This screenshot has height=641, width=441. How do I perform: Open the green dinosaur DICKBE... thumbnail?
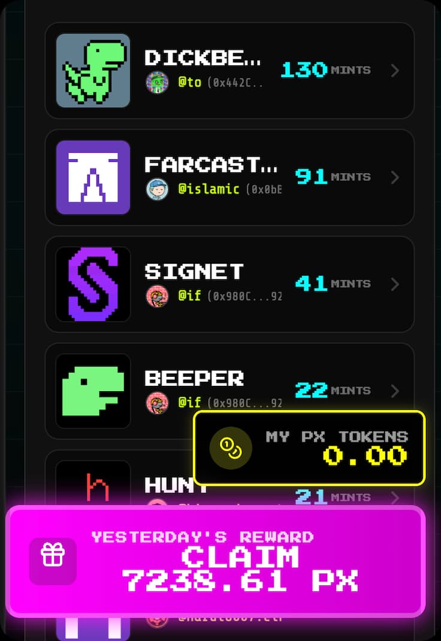(x=93, y=70)
